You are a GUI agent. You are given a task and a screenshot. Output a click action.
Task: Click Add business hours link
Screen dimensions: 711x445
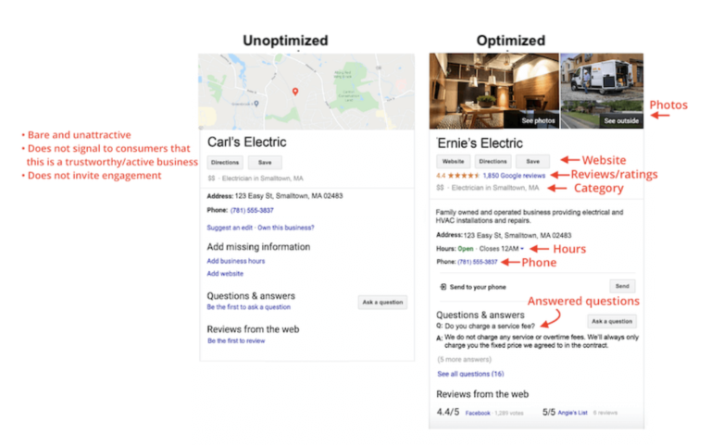(x=235, y=261)
